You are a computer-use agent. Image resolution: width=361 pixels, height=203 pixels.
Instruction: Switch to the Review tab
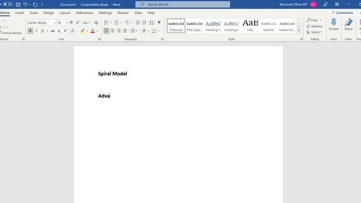point(123,13)
